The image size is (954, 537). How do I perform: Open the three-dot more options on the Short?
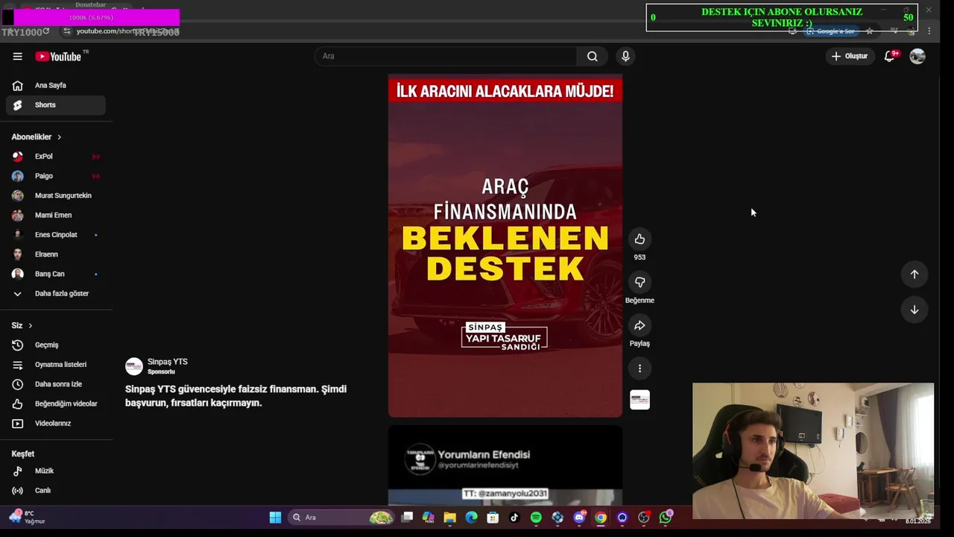(639, 368)
